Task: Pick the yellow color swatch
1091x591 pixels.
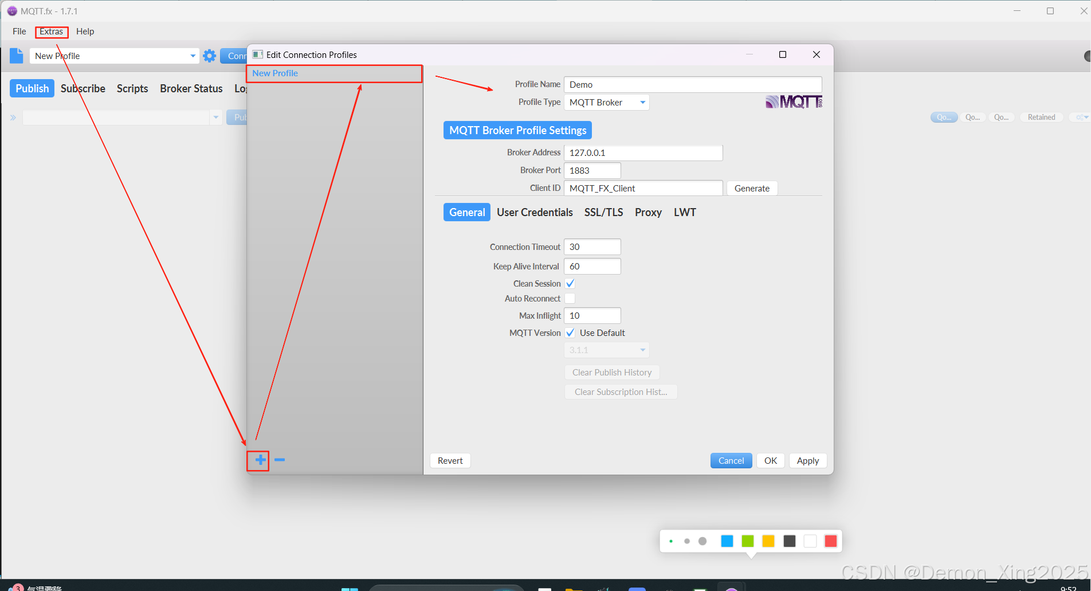Action: pos(768,541)
